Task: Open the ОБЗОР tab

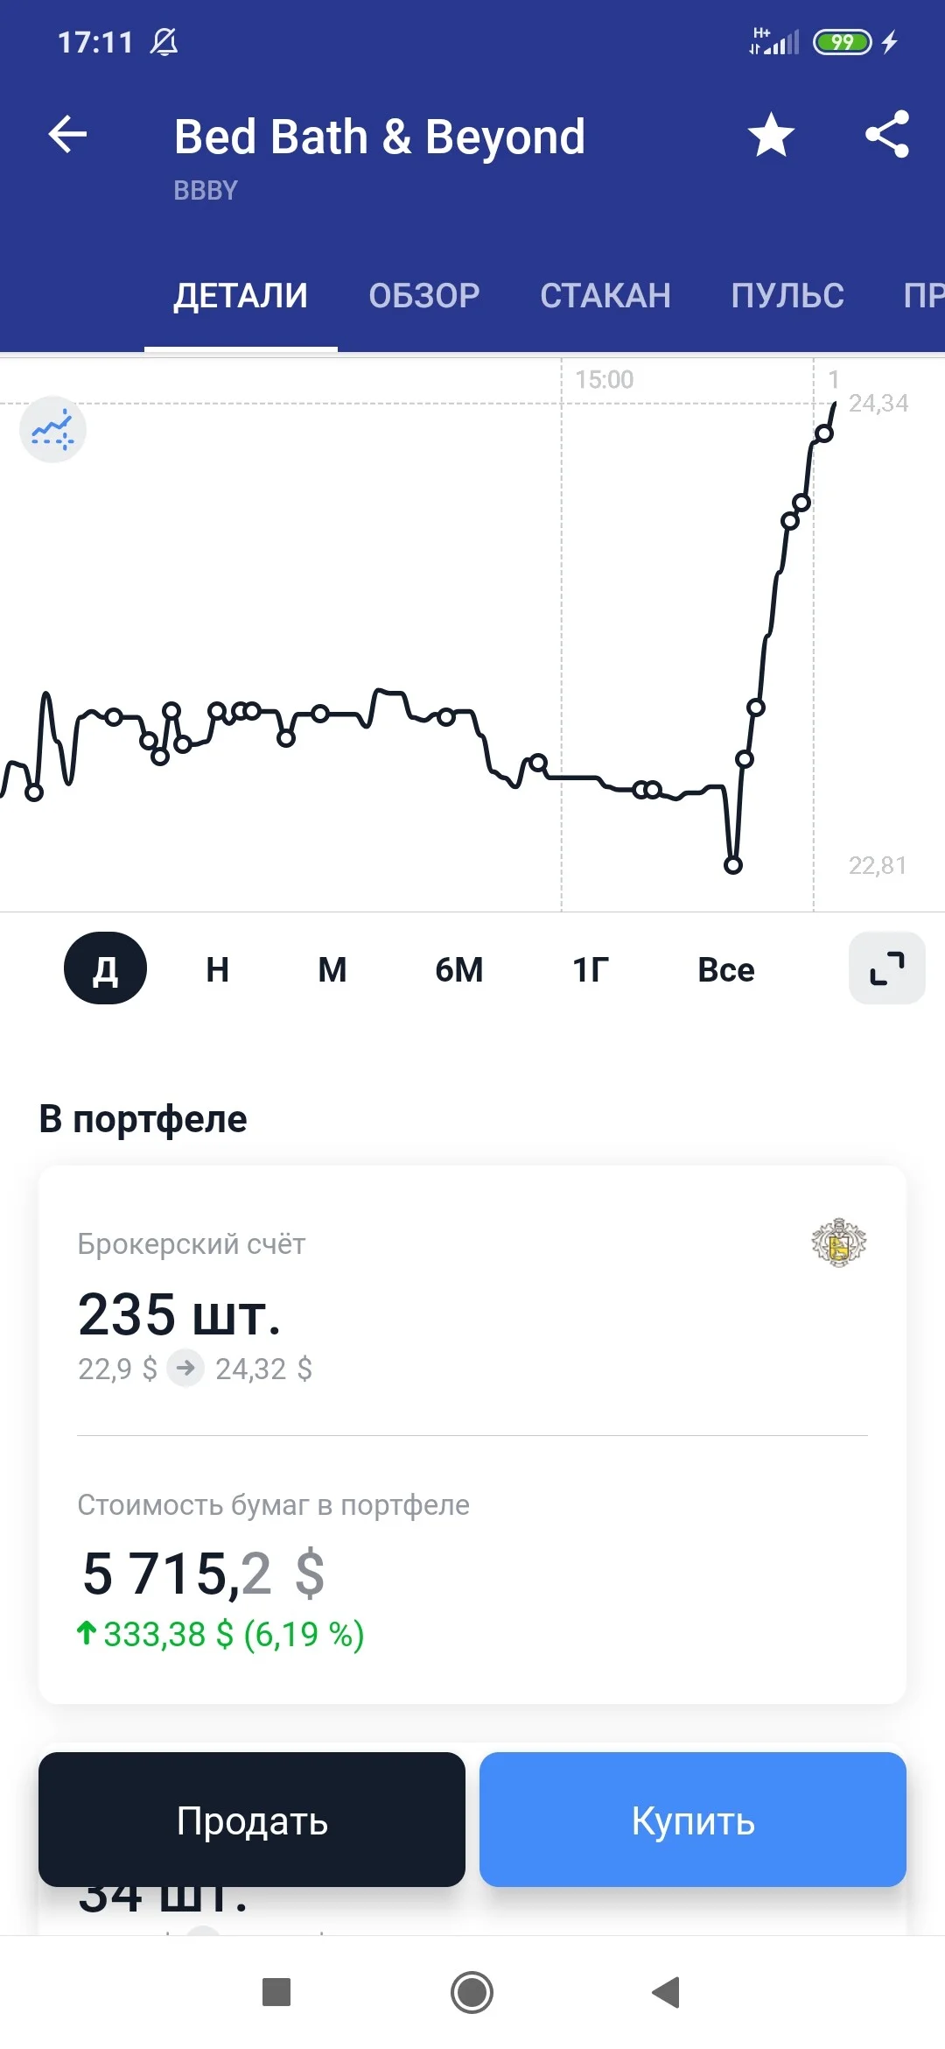Action: coord(424,296)
